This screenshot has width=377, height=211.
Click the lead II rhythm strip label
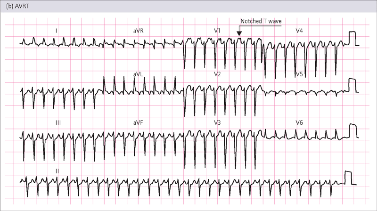[57, 171]
